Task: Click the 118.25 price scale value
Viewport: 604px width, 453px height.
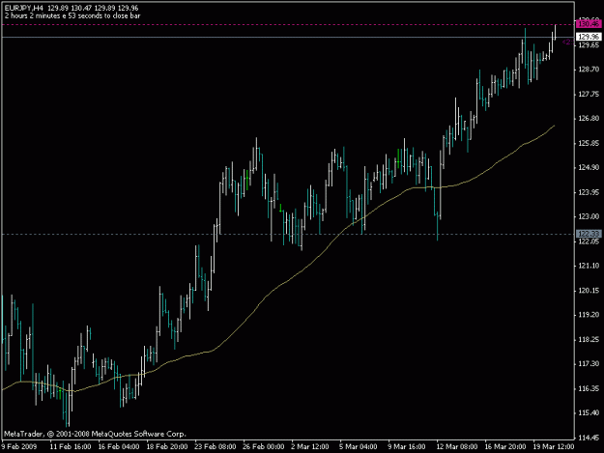Action: 589,339
